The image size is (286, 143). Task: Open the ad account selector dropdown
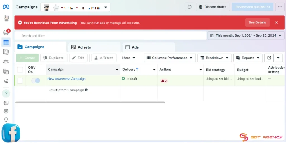click(x=75, y=7)
